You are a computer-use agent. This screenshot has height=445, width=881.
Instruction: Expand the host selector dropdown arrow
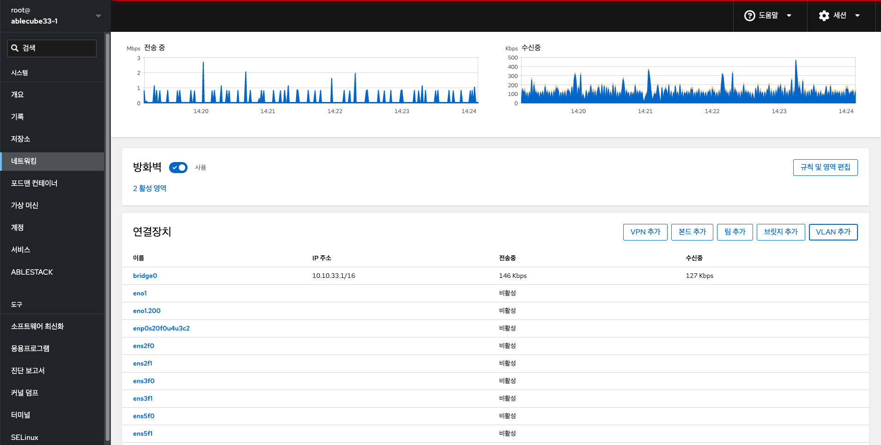(x=98, y=16)
